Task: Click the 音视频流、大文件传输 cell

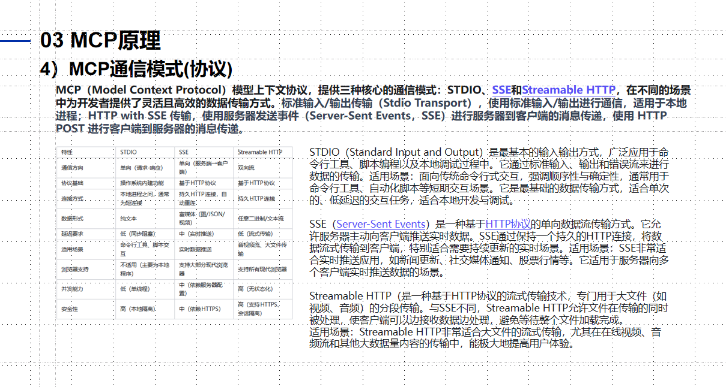Action: (x=262, y=249)
